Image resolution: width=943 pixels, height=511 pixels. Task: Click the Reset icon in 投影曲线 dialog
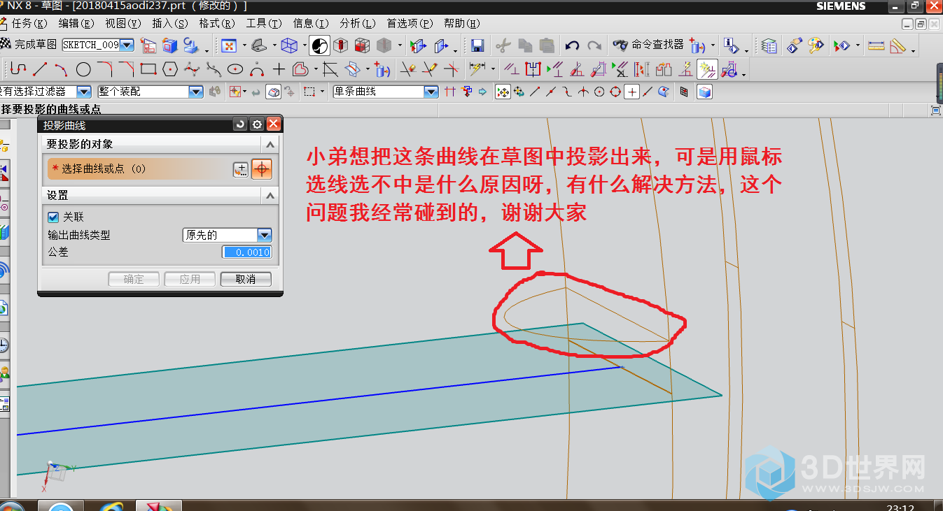pyautogui.click(x=240, y=124)
